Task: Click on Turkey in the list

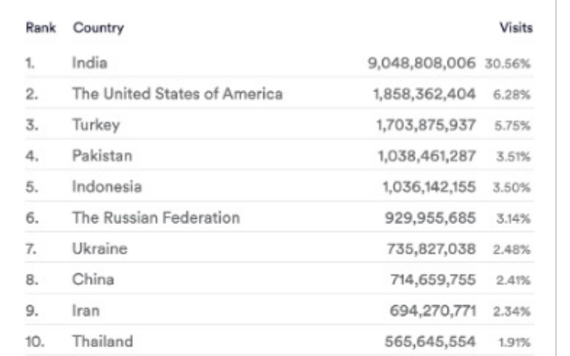Action: pyautogui.click(x=96, y=125)
